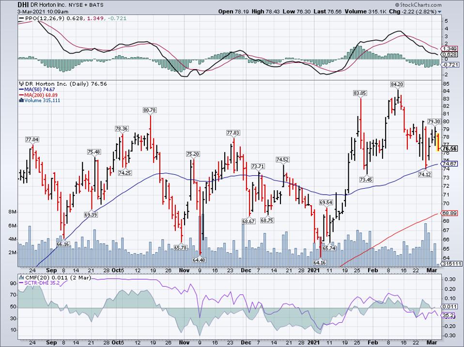Click the 66.16 September low label
This screenshot has height=347, width=464.
pyautogui.click(x=63, y=244)
